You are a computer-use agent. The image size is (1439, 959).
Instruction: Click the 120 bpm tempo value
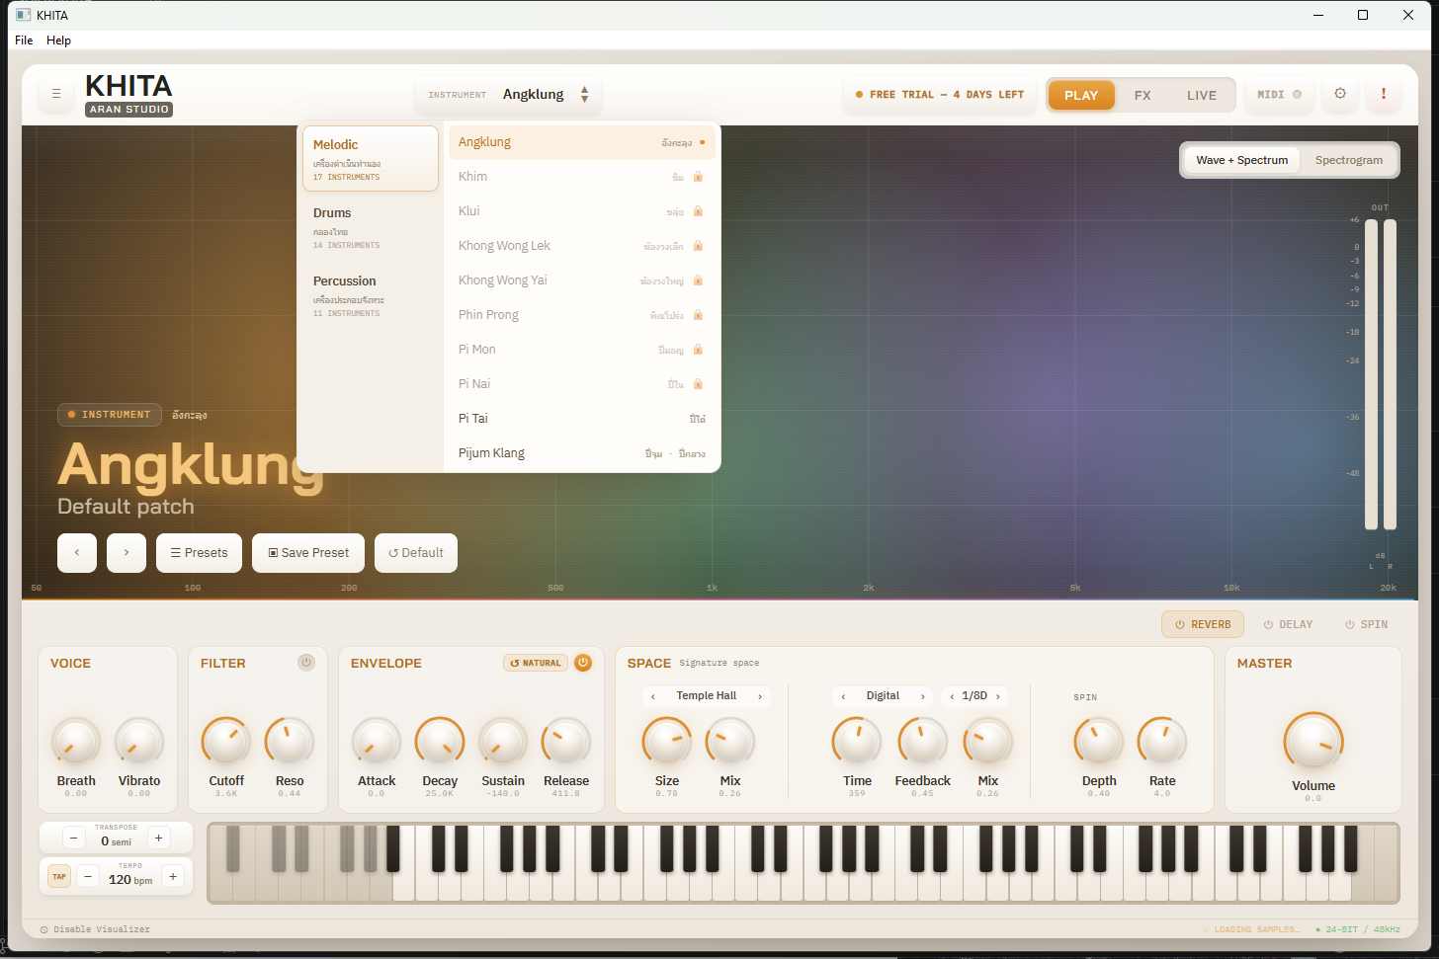130,880
